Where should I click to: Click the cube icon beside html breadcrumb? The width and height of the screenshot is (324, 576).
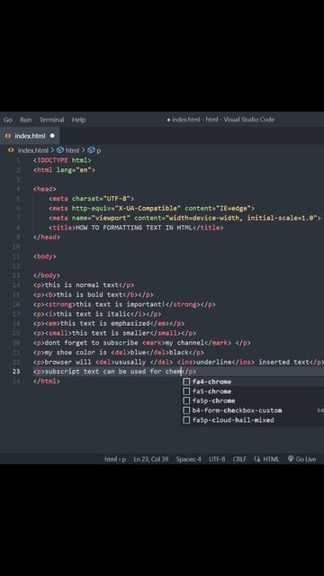click(x=60, y=150)
